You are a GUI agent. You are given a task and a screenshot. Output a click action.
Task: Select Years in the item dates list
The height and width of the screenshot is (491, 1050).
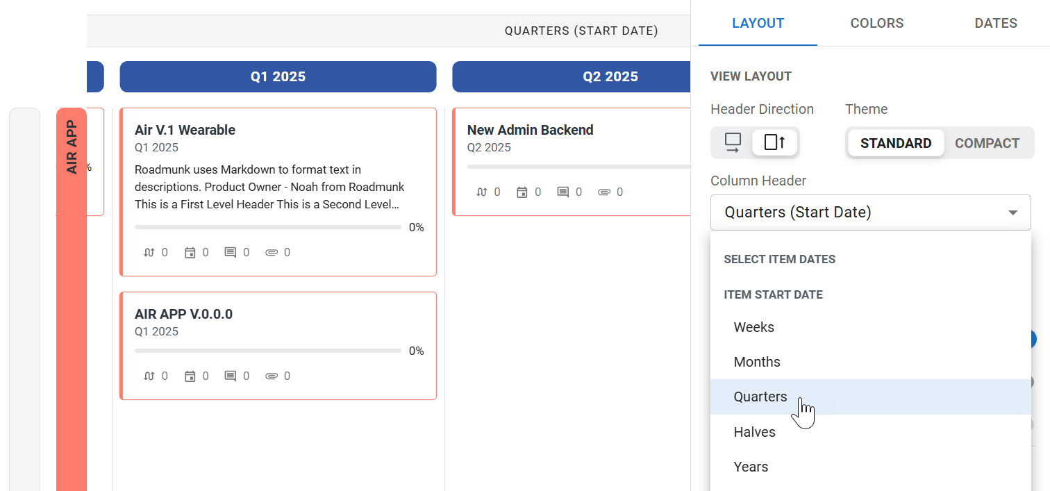click(751, 467)
